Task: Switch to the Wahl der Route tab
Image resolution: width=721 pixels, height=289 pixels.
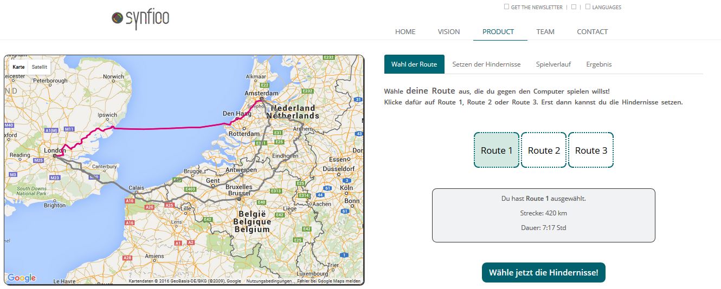Action: pyautogui.click(x=414, y=64)
